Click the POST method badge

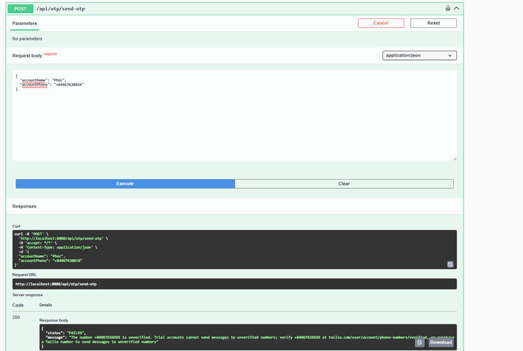(20, 9)
